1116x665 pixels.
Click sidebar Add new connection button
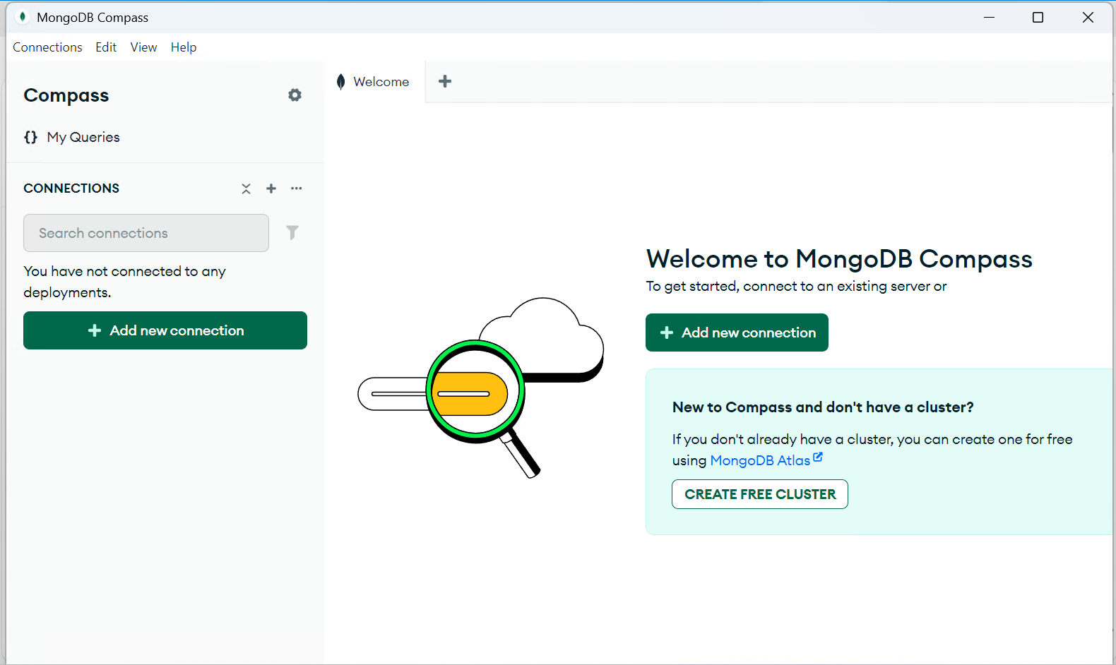tap(165, 330)
